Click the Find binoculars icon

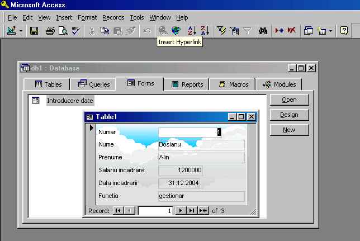click(x=263, y=31)
